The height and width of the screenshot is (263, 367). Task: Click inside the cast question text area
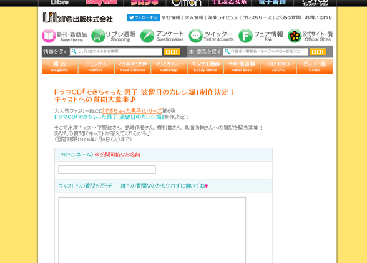(152, 230)
